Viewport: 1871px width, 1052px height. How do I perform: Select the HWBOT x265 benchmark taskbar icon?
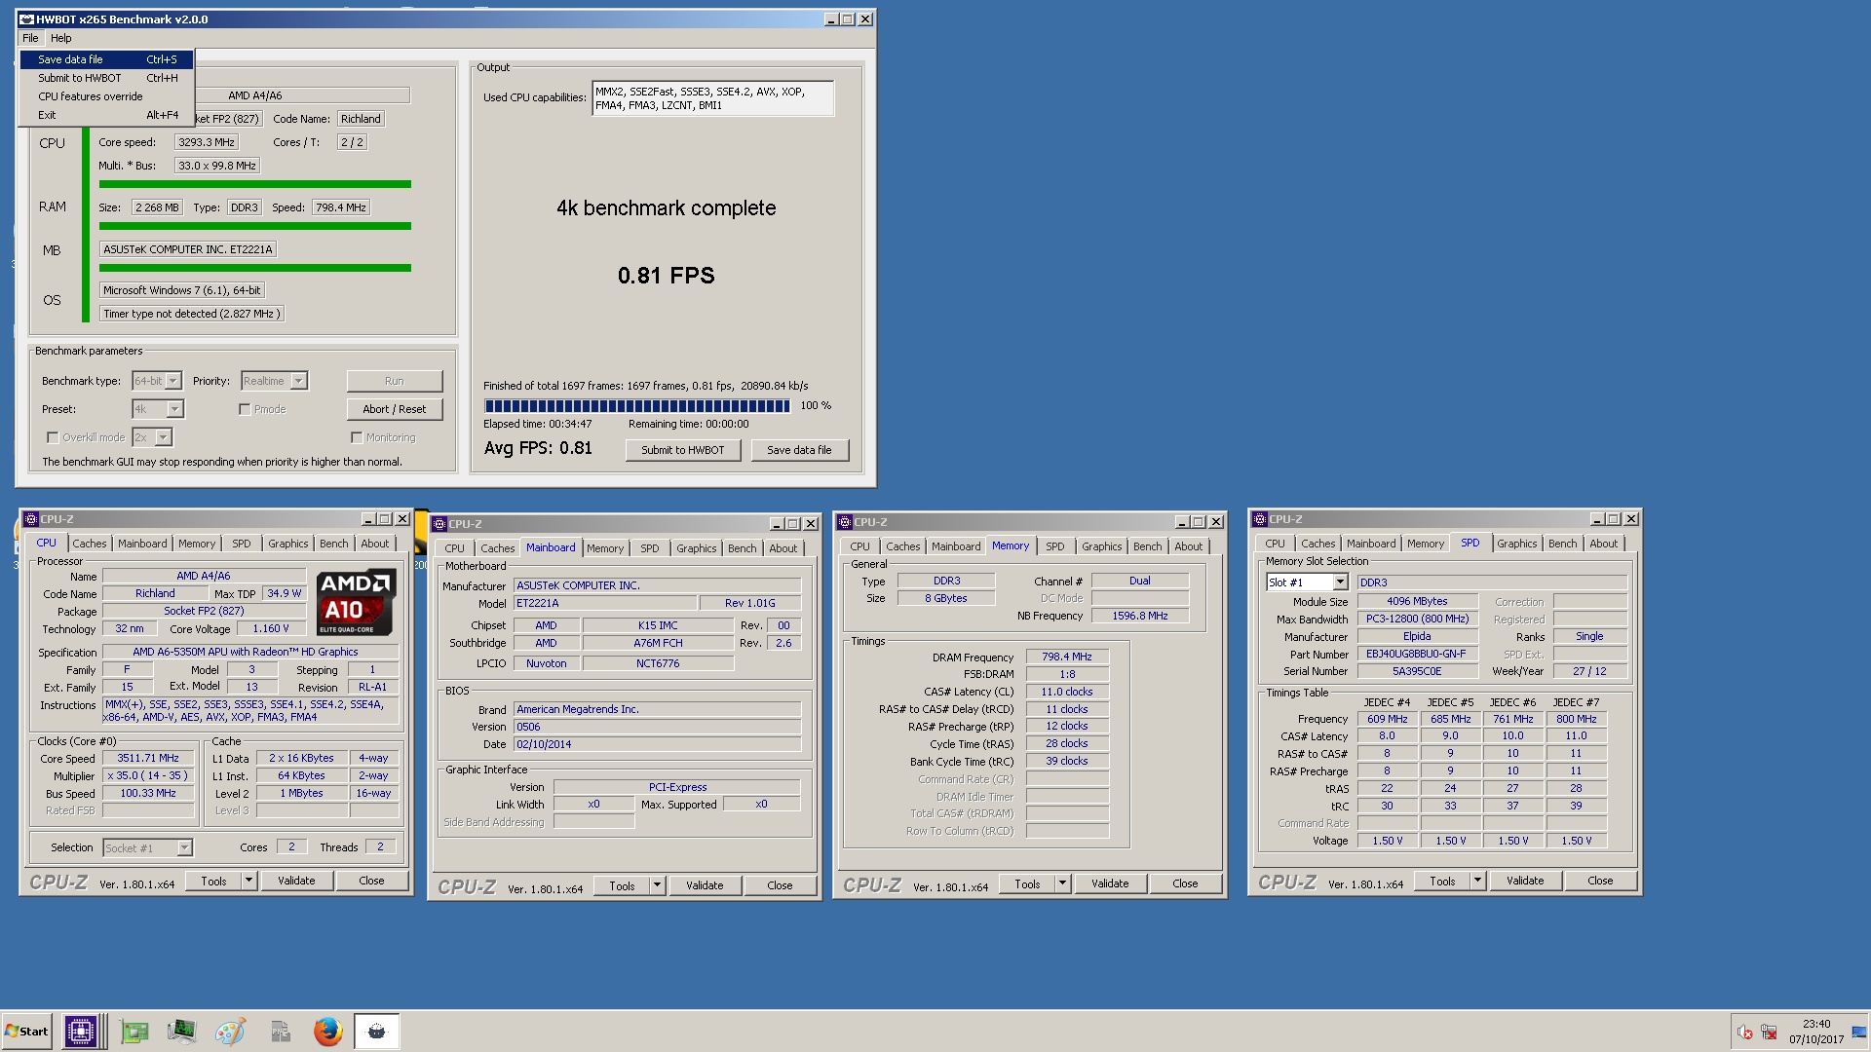[376, 1031]
